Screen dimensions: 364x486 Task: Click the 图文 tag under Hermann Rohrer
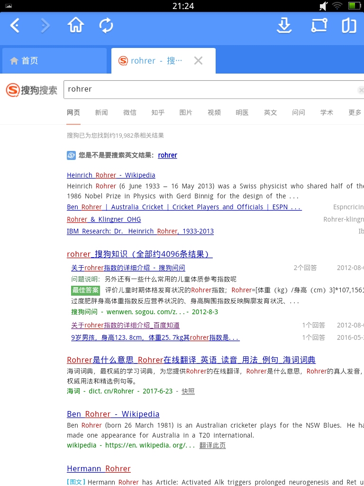coord(76,482)
